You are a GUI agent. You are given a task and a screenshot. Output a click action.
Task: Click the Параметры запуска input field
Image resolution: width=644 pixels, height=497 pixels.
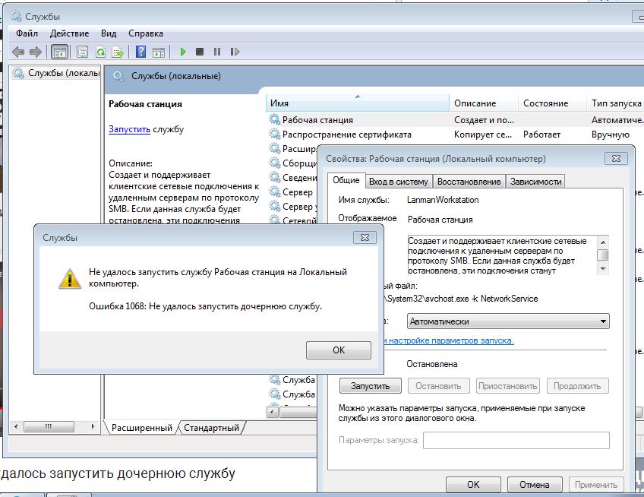tap(516, 440)
